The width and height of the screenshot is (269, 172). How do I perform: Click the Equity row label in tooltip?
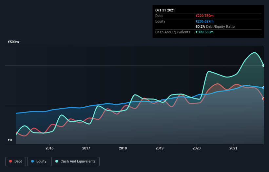[x=160, y=21]
